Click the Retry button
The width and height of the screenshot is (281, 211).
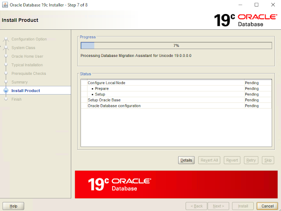tap(251, 160)
